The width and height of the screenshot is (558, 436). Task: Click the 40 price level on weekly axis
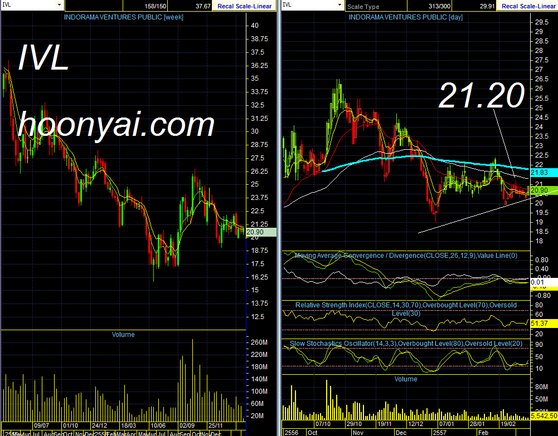(255, 26)
